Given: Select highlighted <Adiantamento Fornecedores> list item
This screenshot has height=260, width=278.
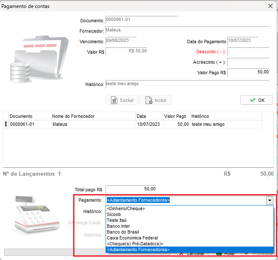Looking at the screenshot, I should coord(138,250).
